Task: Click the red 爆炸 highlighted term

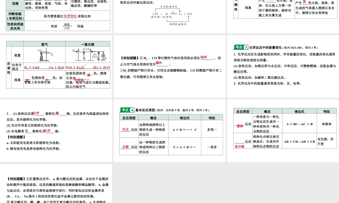Action: (159, 63)
